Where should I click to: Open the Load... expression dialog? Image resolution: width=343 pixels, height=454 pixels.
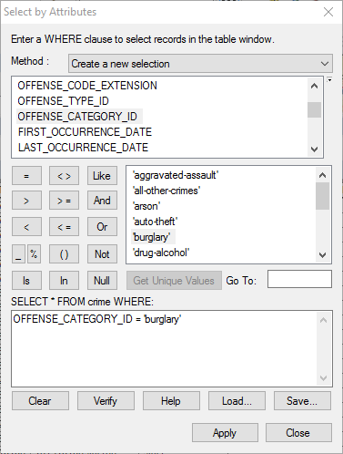click(237, 401)
